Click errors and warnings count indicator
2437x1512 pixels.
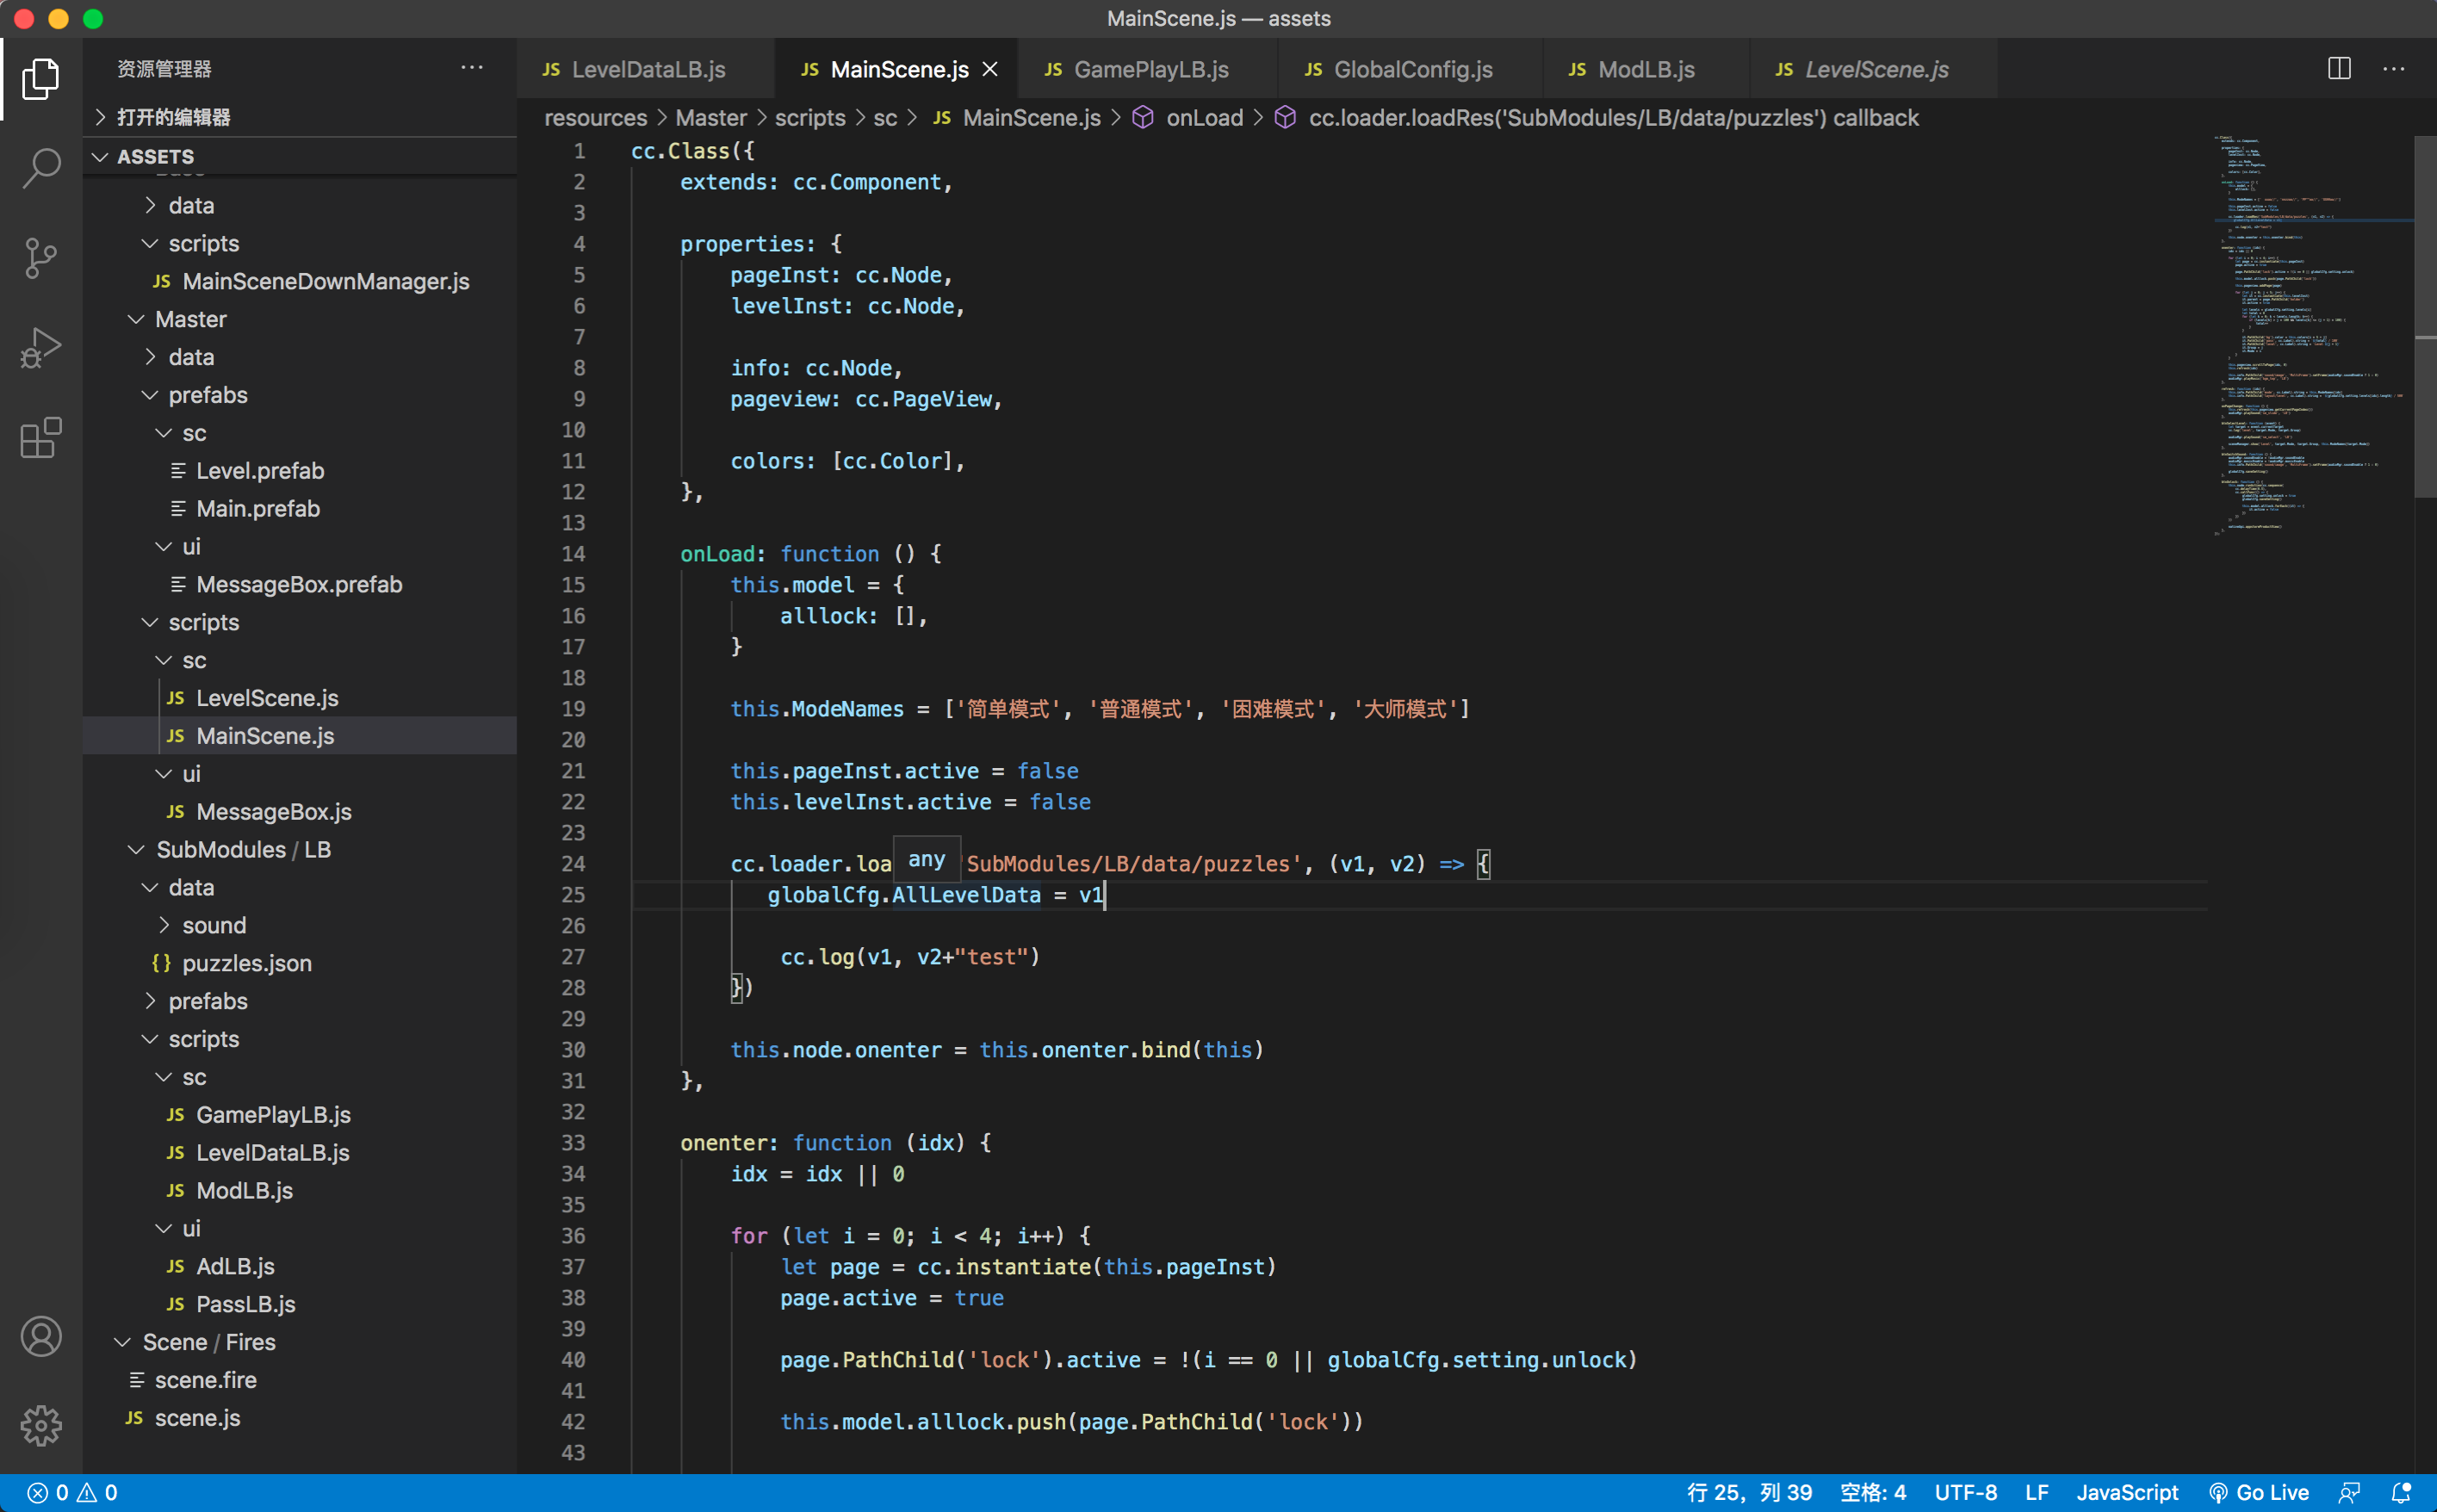pyautogui.click(x=72, y=1493)
